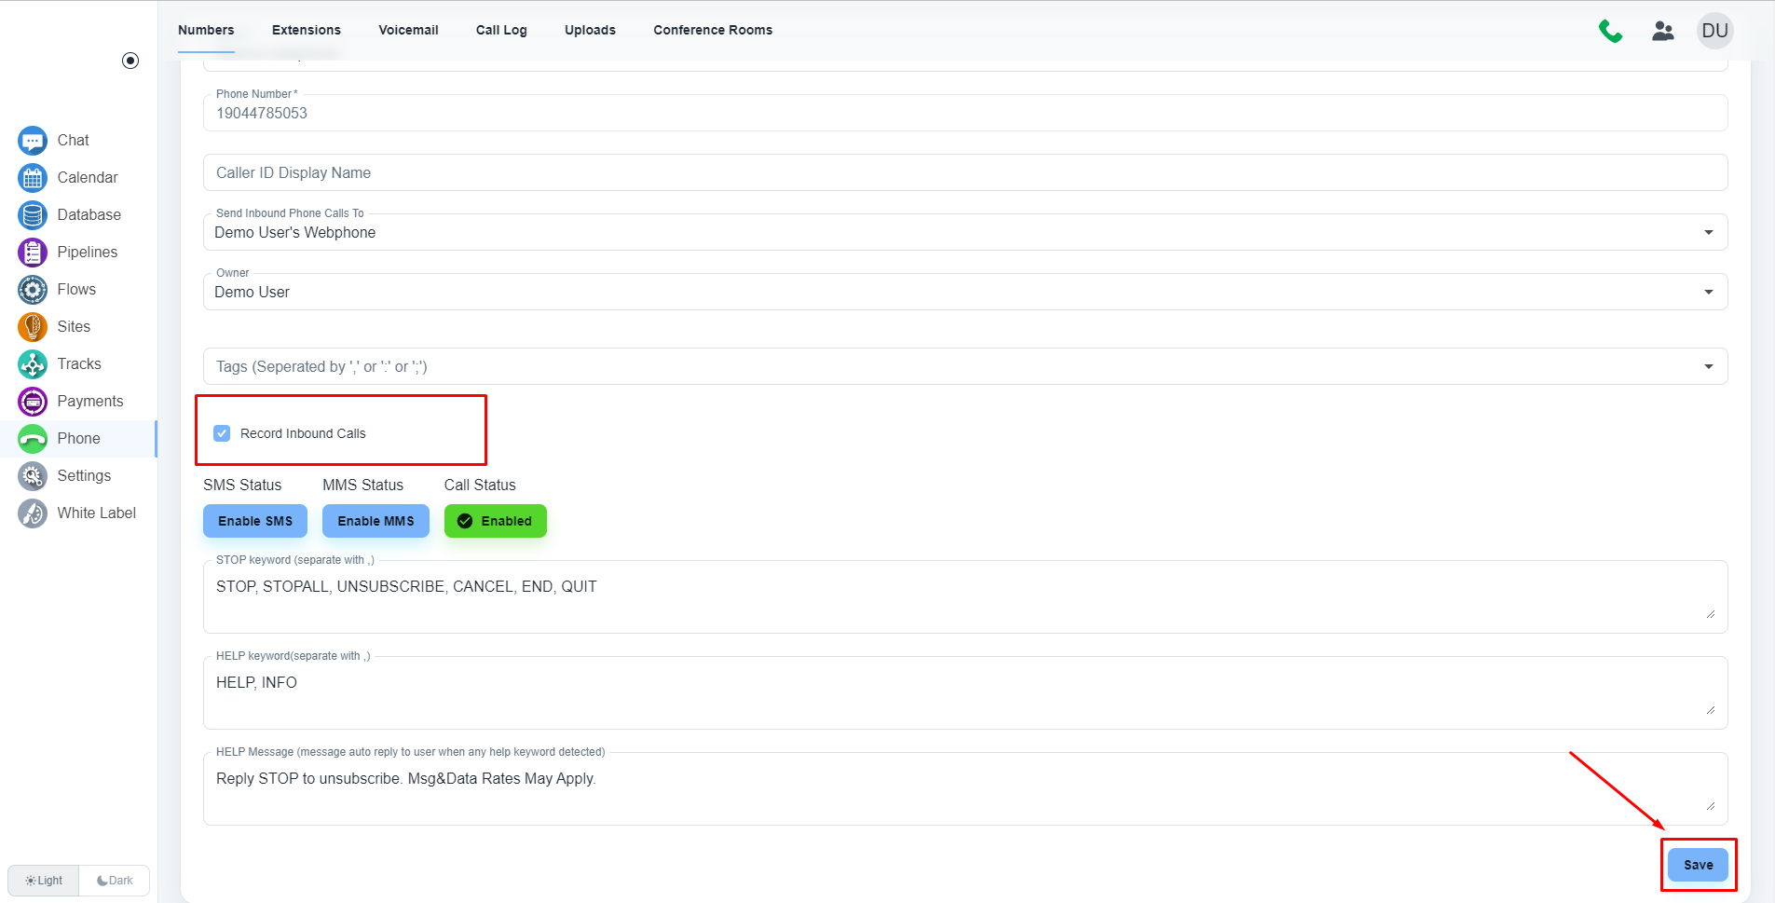Click the green phone dialer icon
Viewport: 1775px width, 903px height.
point(1610,31)
